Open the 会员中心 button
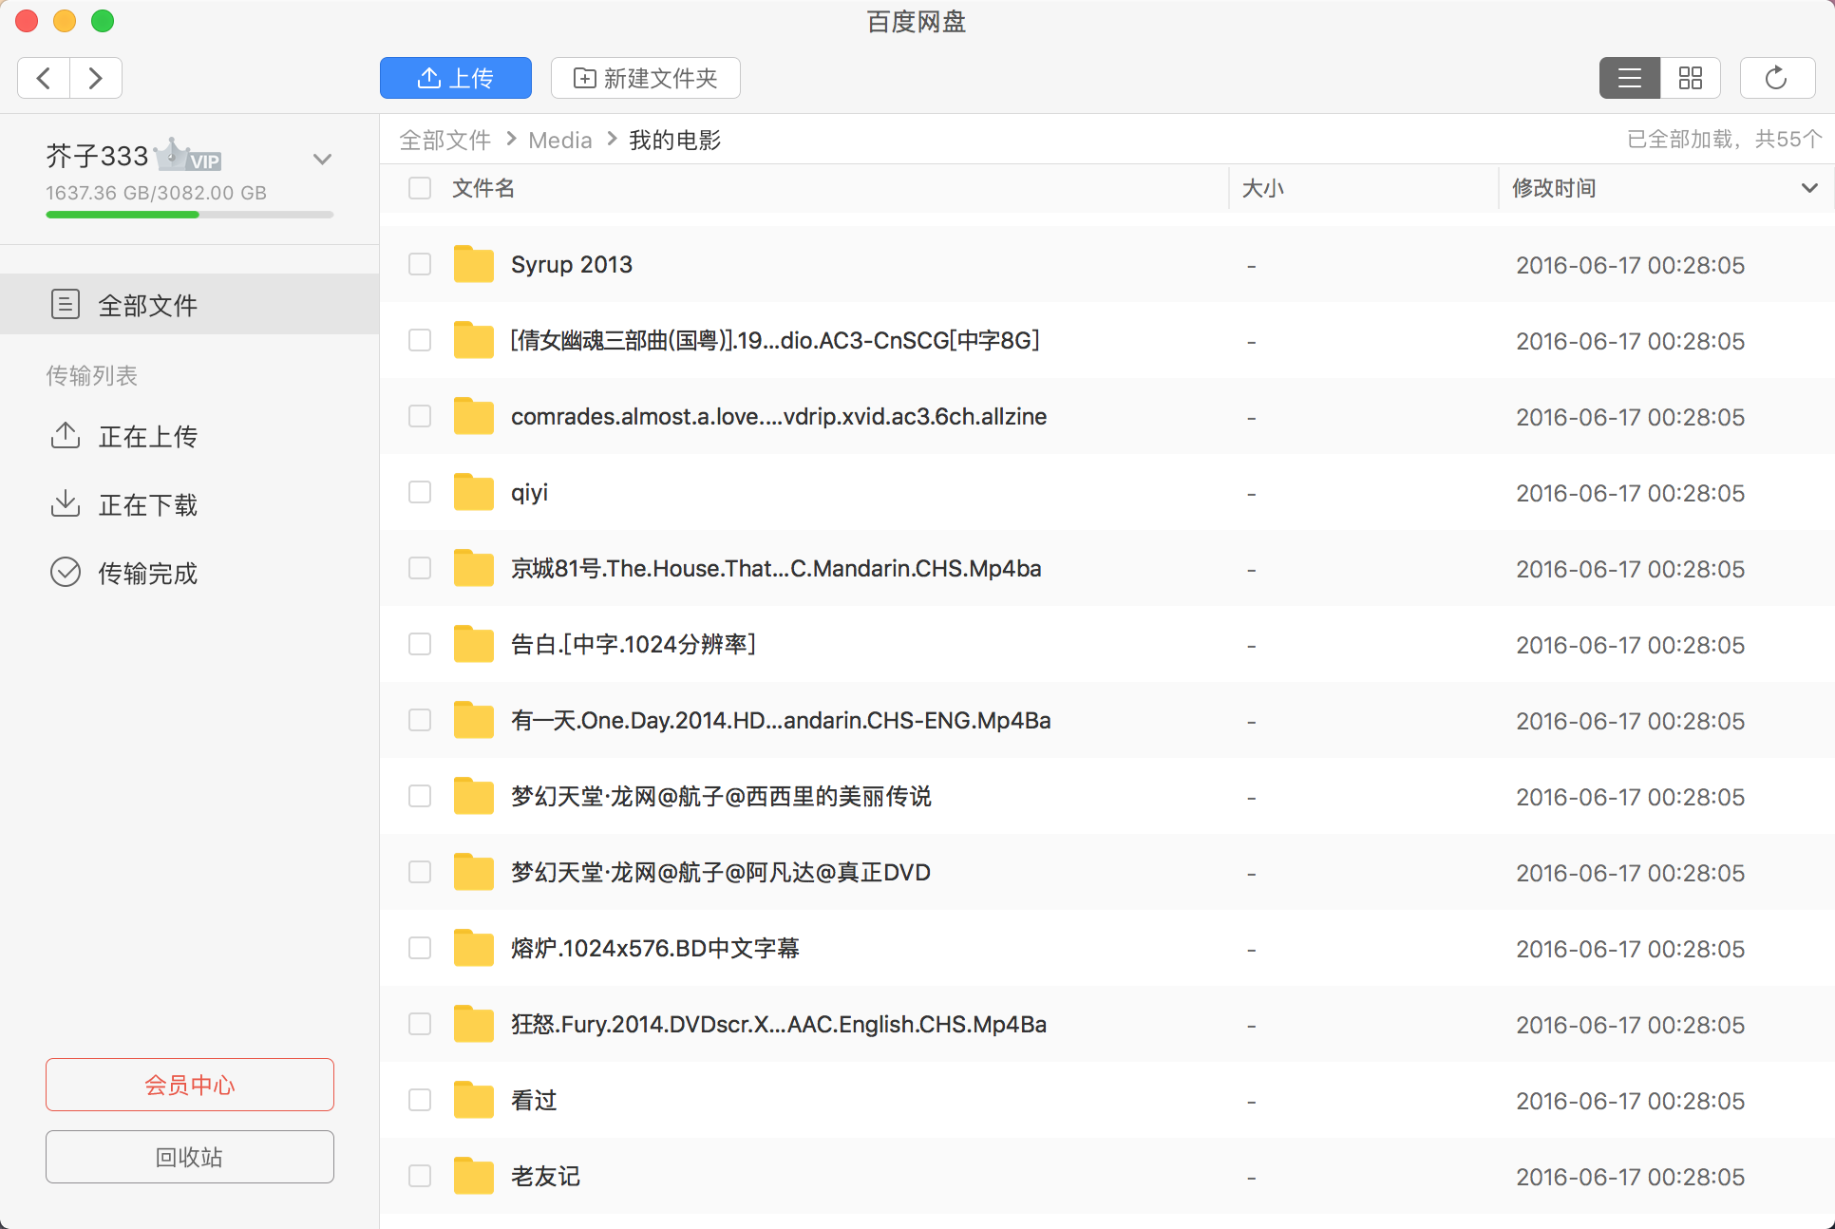Image resolution: width=1835 pixels, height=1229 pixels. 190,1085
